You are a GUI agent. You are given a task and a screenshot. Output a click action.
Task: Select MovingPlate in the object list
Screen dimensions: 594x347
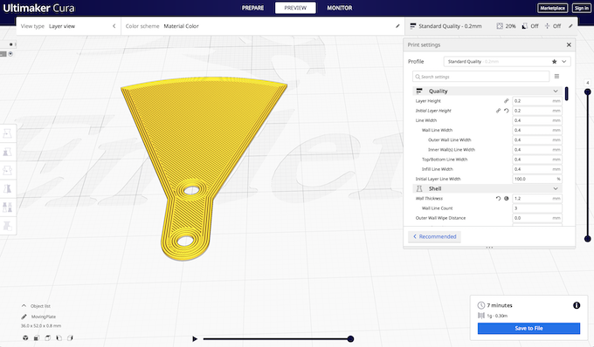43,316
